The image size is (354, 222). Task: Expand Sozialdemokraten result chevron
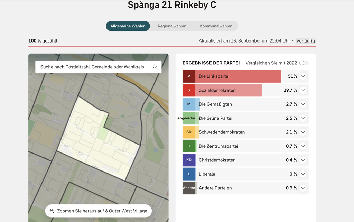tap(303, 90)
